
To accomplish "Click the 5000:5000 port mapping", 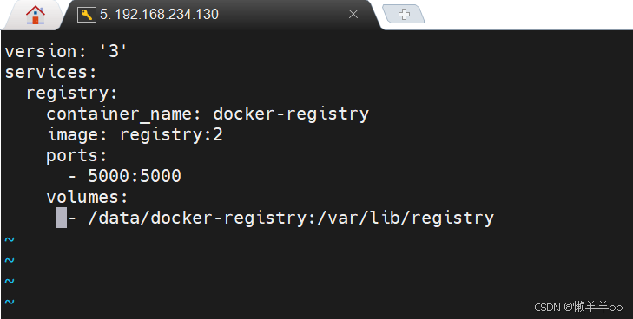I will tap(135, 177).
